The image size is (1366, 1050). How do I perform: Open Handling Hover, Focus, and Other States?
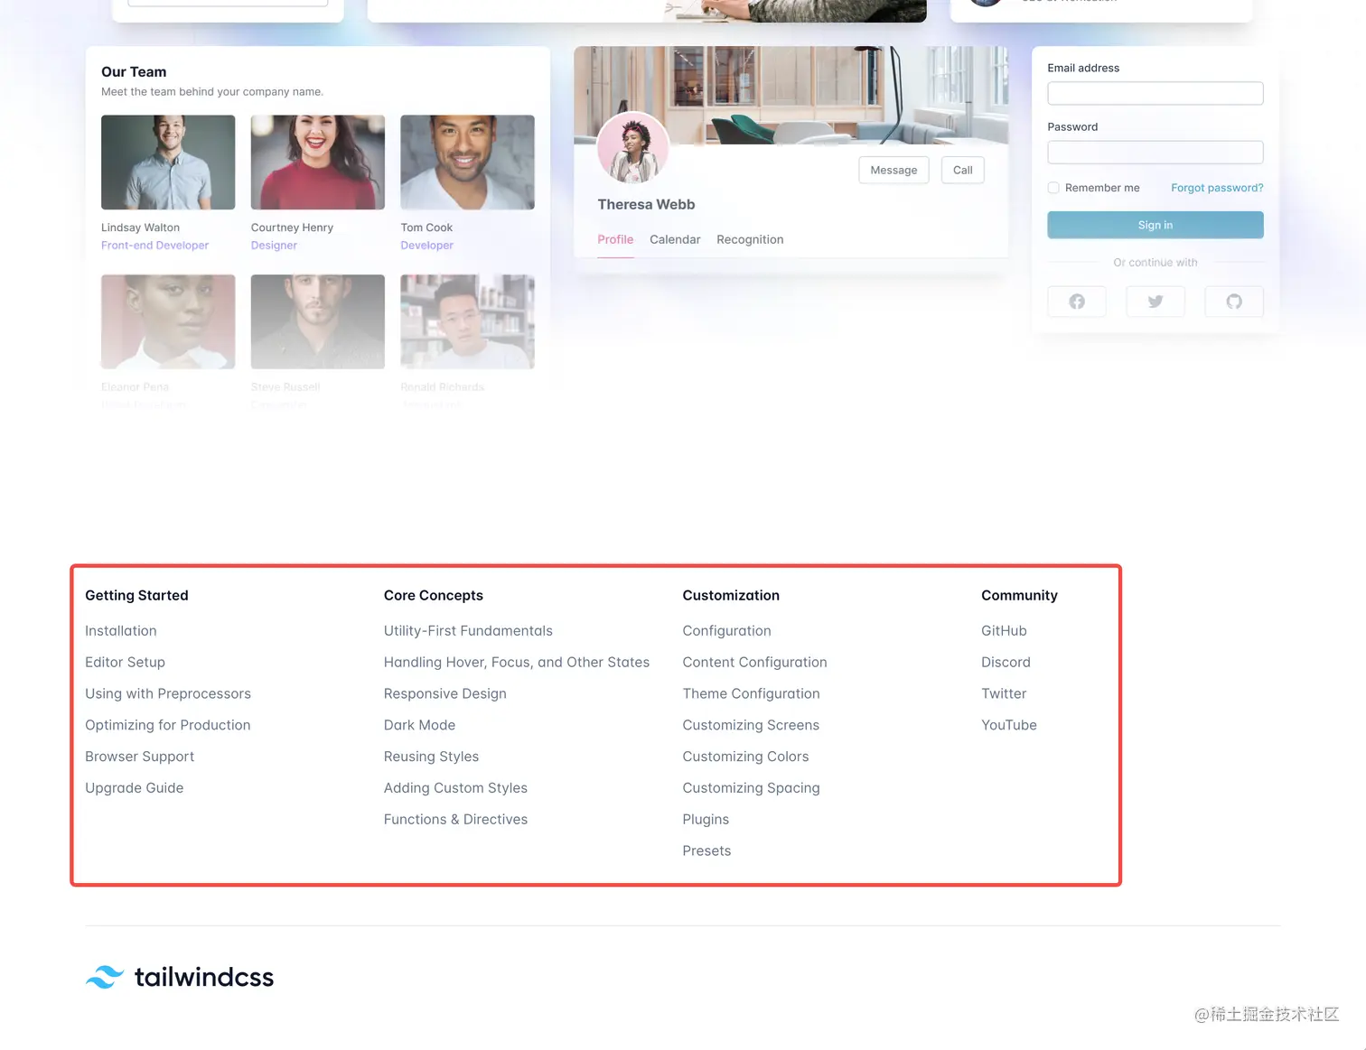[x=517, y=662]
